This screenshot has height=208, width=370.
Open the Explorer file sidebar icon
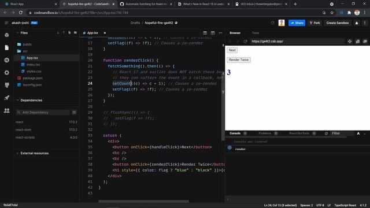[x=6, y=47]
